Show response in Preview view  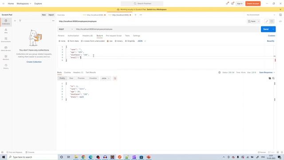click(81, 78)
